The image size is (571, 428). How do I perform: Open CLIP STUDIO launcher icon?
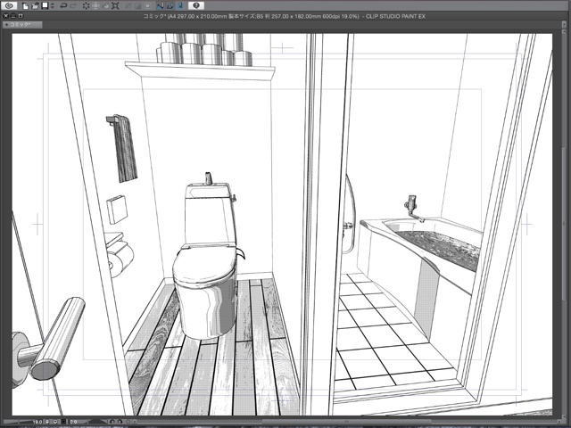(x=9, y=6)
